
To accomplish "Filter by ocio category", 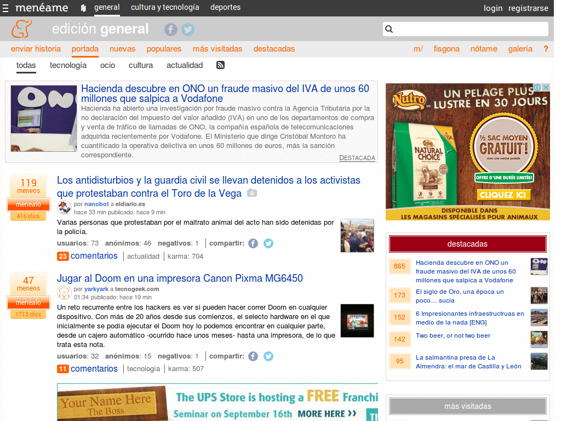I will click(x=108, y=65).
